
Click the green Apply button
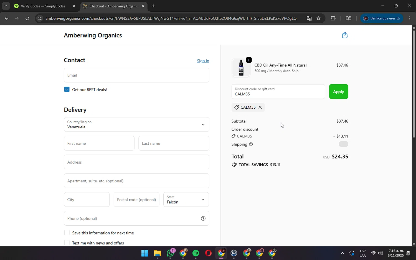[x=338, y=92]
